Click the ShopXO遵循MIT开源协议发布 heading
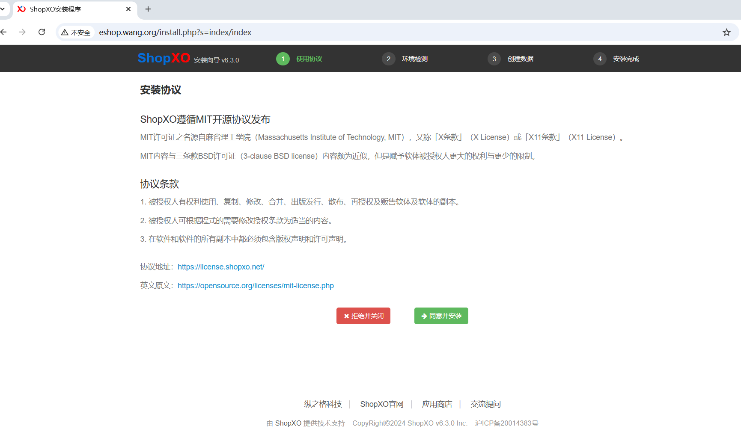 coord(205,119)
